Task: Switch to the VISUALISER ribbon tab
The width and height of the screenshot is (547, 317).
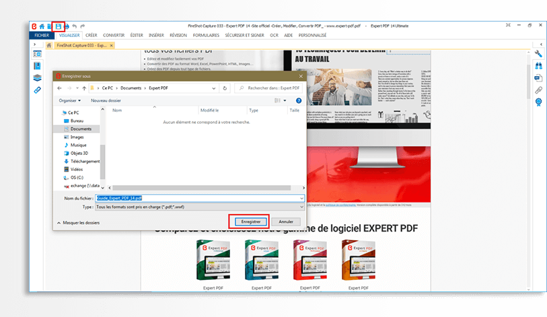Action: 69,35
